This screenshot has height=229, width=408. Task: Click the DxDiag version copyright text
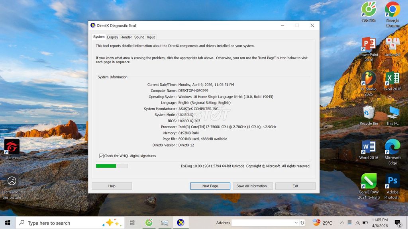pyautogui.click(x=245, y=166)
